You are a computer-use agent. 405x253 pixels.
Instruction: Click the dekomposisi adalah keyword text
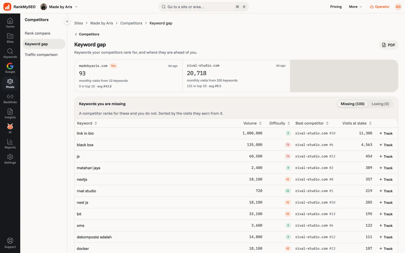coord(94,237)
